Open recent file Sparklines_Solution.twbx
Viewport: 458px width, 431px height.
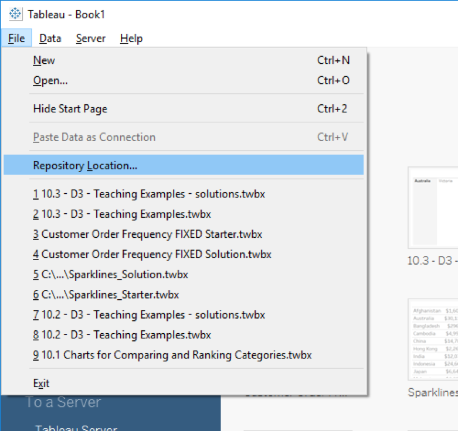pyautogui.click(x=184, y=275)
